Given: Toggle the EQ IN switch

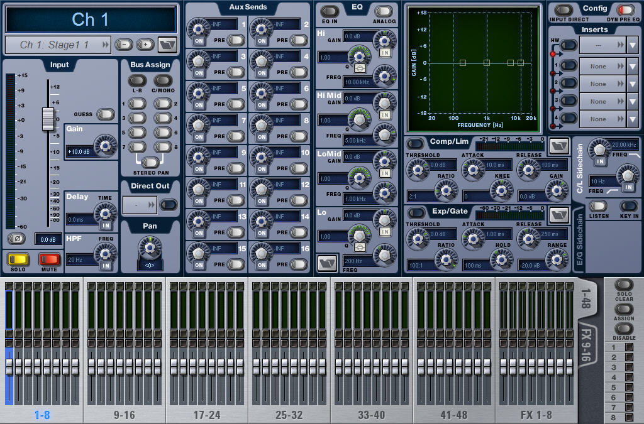Looking at the screenshot, I should 330,11.
